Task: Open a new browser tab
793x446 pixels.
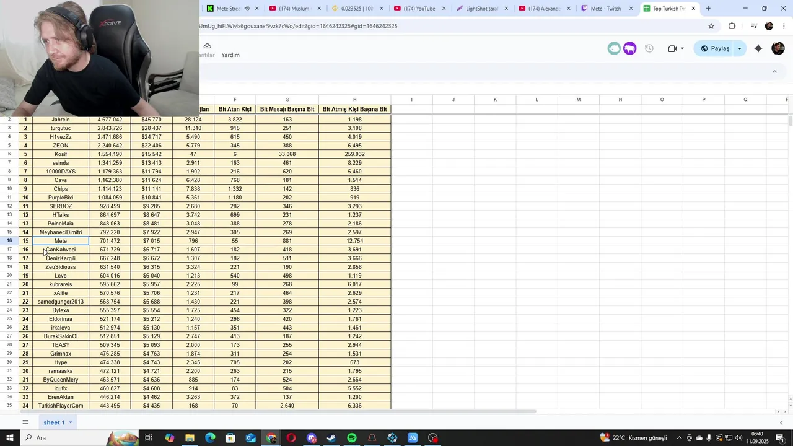Action: click(x=708, y=9)
